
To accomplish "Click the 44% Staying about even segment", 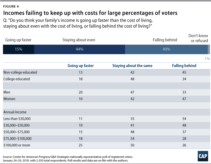I will [x=79, y=49].
